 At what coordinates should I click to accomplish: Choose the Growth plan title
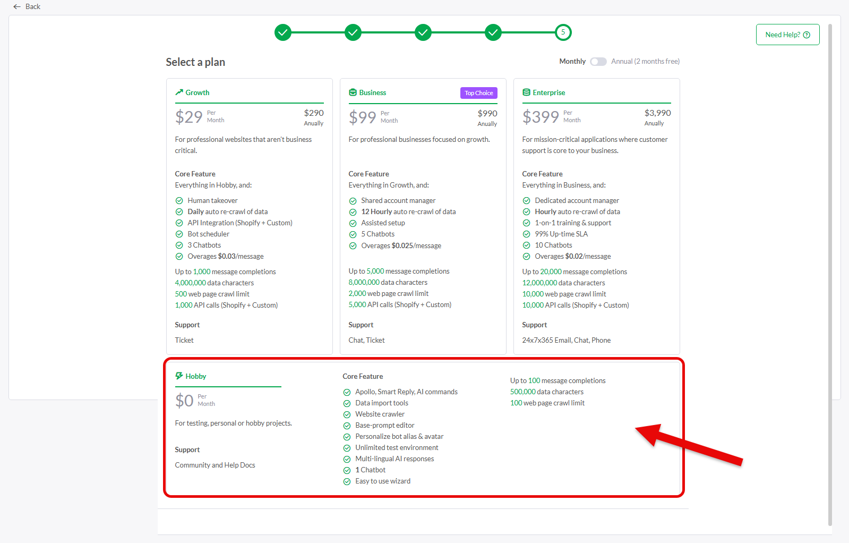[x=198, y=92]
